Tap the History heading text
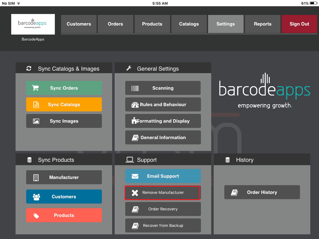Viewport: 319px width, 239px height. click(245, 160)
